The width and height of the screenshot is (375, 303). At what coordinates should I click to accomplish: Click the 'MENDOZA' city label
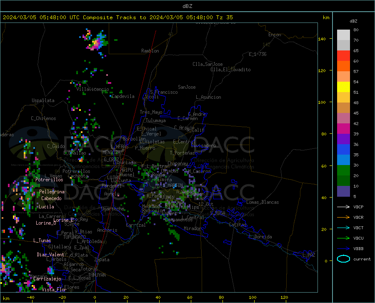(111, 153)
